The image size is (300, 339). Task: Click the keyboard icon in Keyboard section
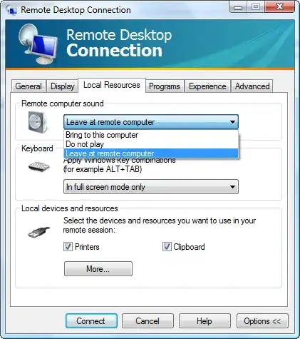(x=38, y=166)
